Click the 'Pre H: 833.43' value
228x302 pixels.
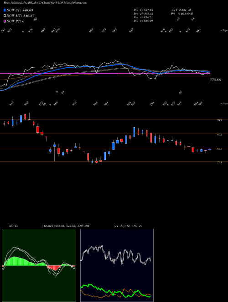pos(143,14)
